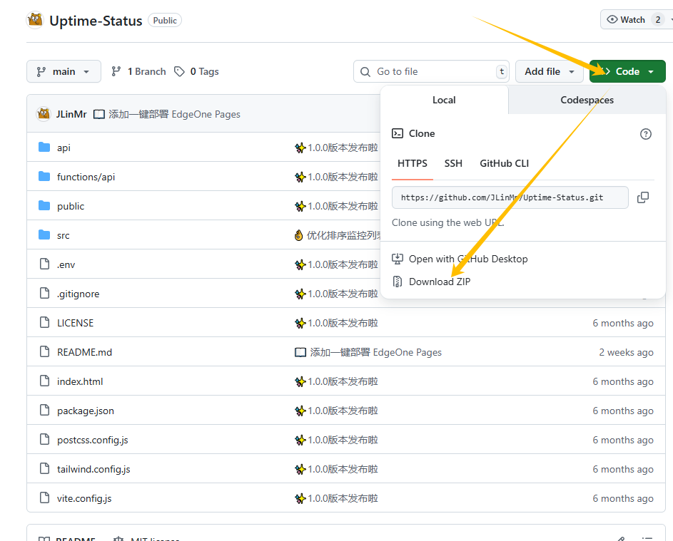Open the README.md file
Screen dimensions: 673x541
[x=84, y=352]
